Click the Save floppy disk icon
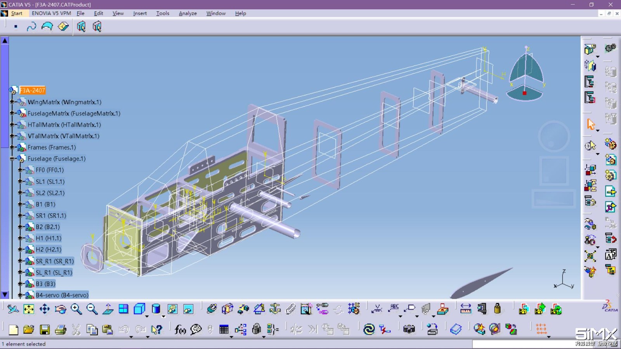Image resolution: width=621 pixels, height=349 pixels. (x=45, y=330)
